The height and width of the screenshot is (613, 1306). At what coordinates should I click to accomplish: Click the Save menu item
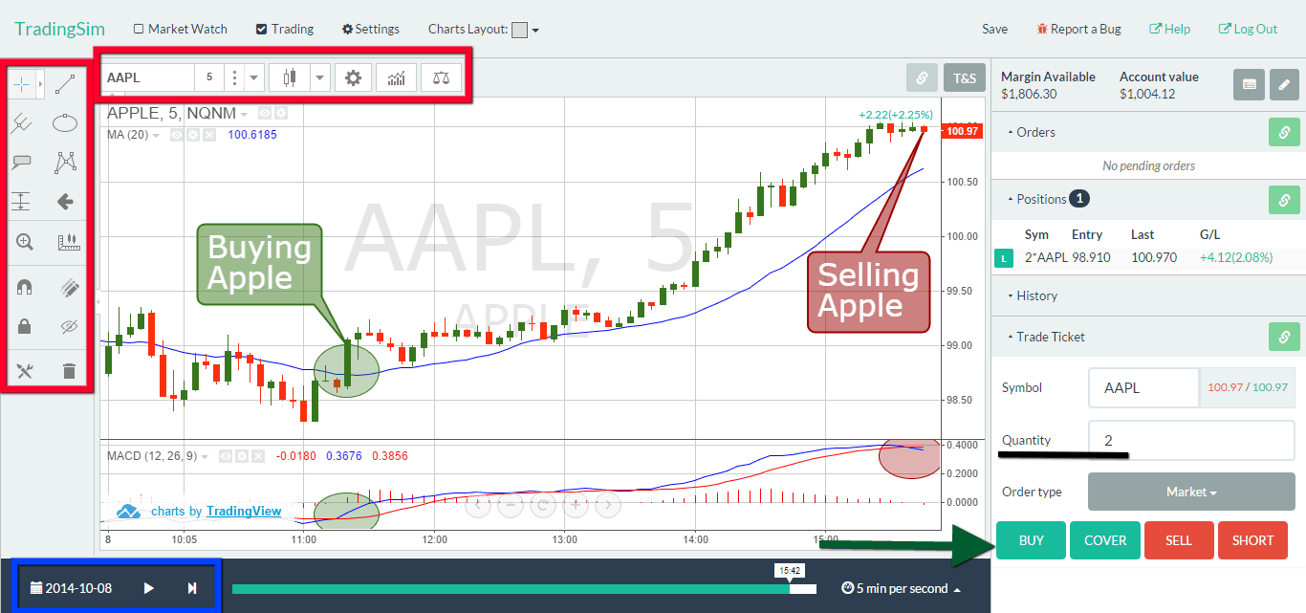(994, 30)
